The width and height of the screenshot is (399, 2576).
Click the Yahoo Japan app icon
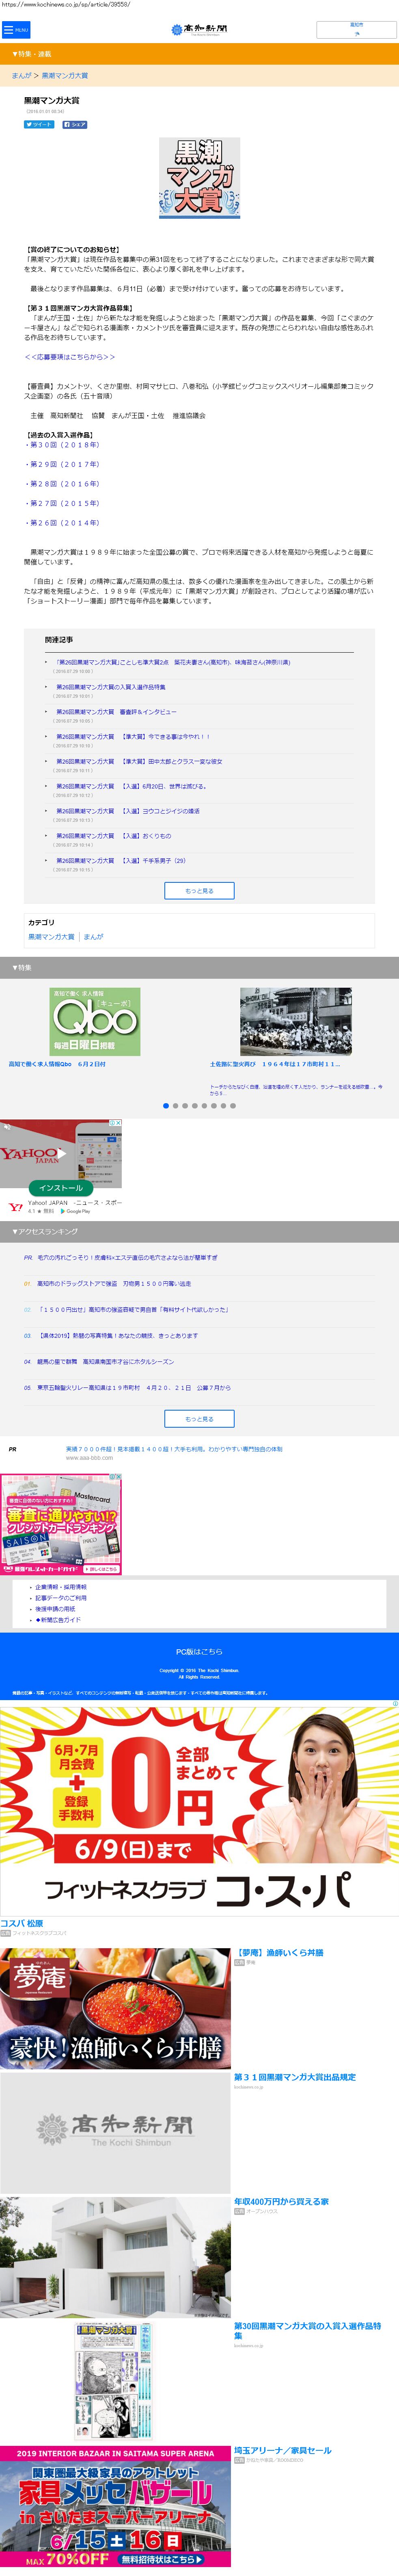coord(15,1207)
